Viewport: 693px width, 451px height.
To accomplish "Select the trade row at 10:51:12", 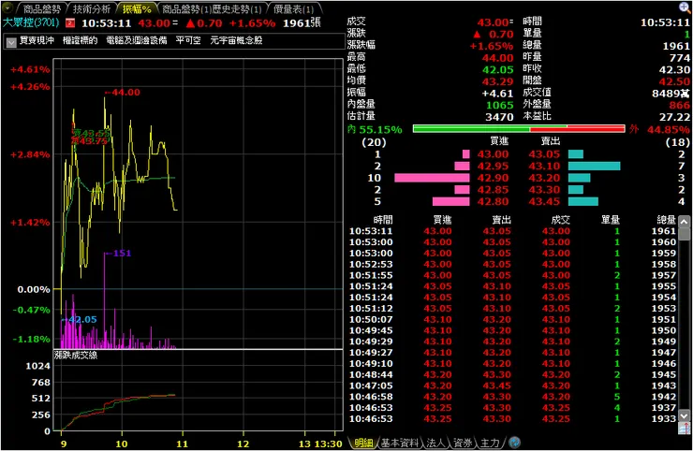I will tap(512, 309).
